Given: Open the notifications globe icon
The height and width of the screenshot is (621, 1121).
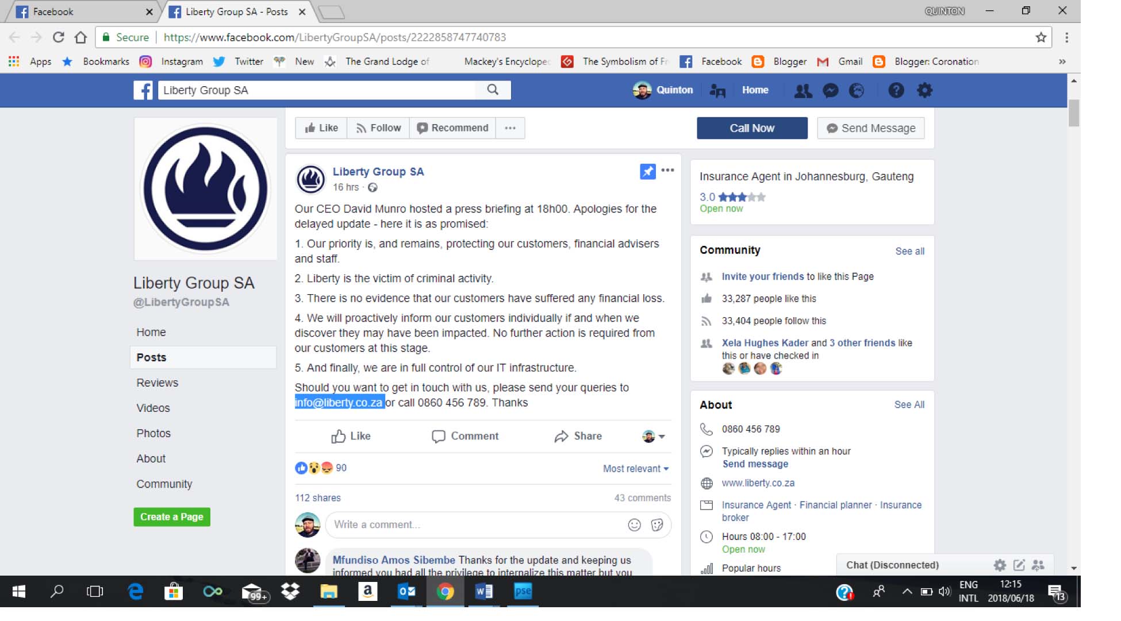Looking at the screenshot, I should point(857,90).
